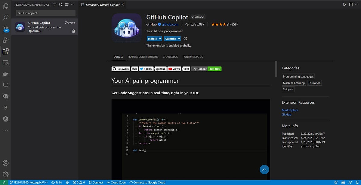Open the Docker view icon
361x185 pixels.
5,74
